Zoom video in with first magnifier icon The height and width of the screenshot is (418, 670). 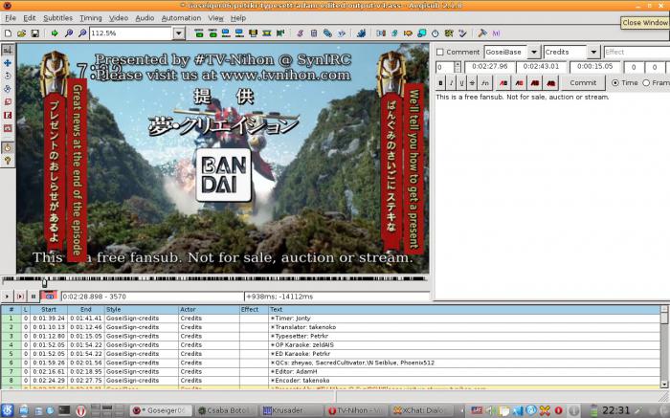68,33
